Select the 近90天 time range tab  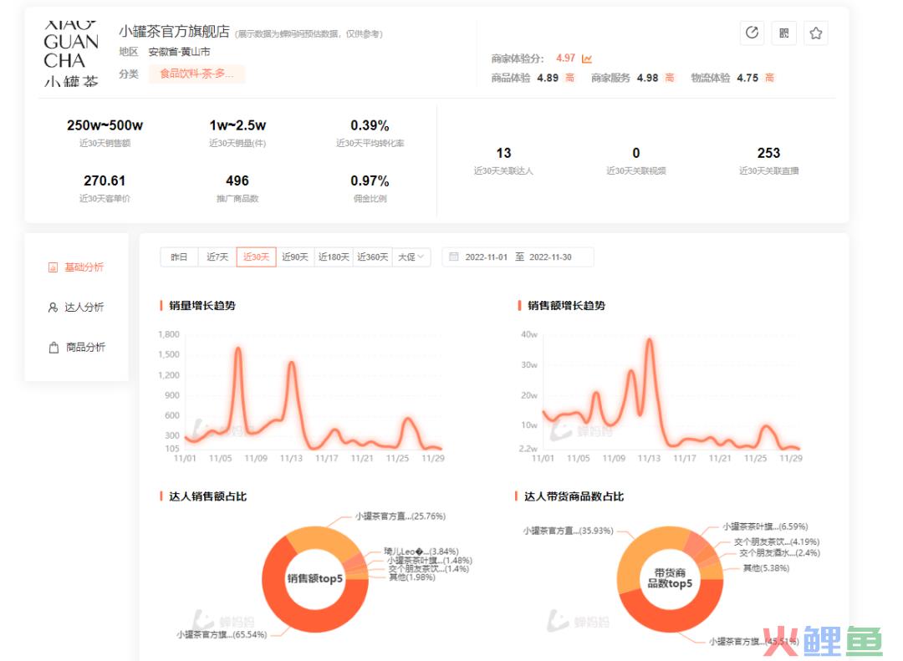(x=295, y=257)
